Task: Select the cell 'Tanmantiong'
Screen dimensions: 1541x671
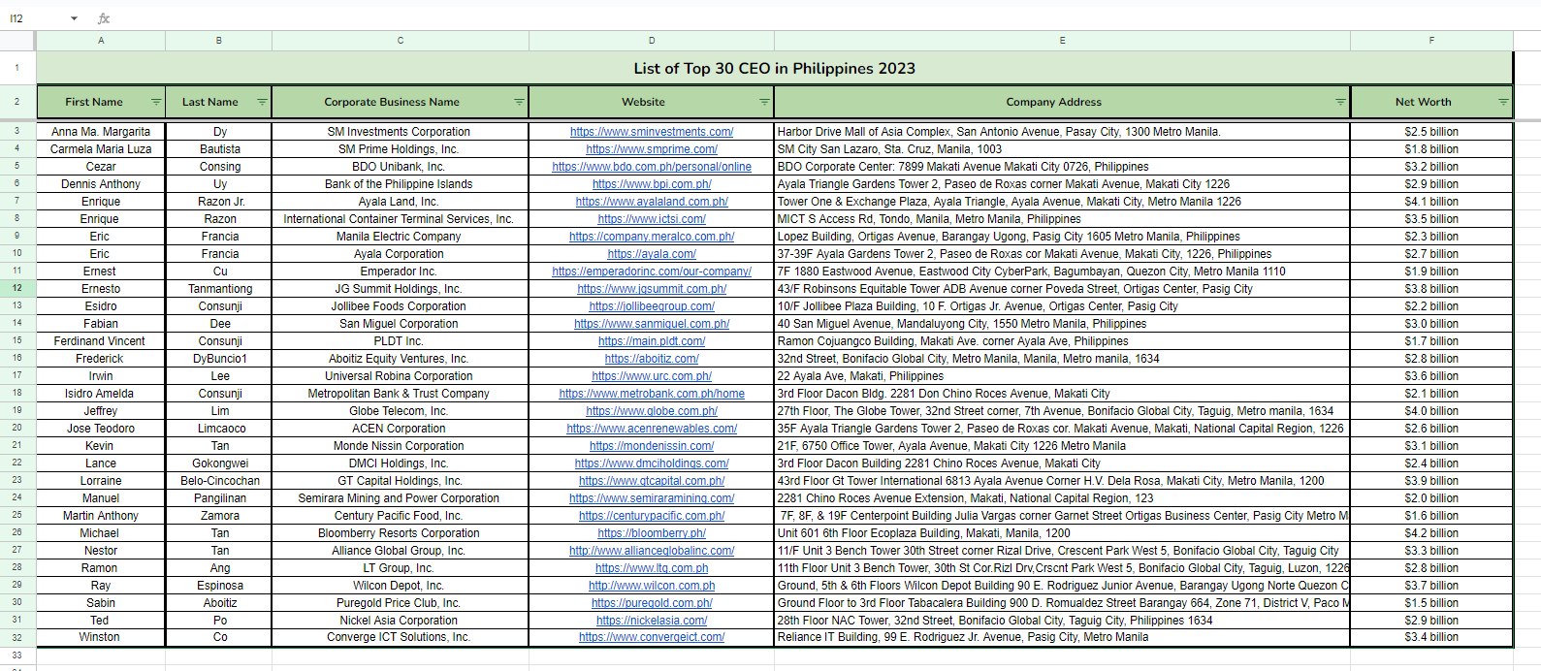Action: coord(220,289)
